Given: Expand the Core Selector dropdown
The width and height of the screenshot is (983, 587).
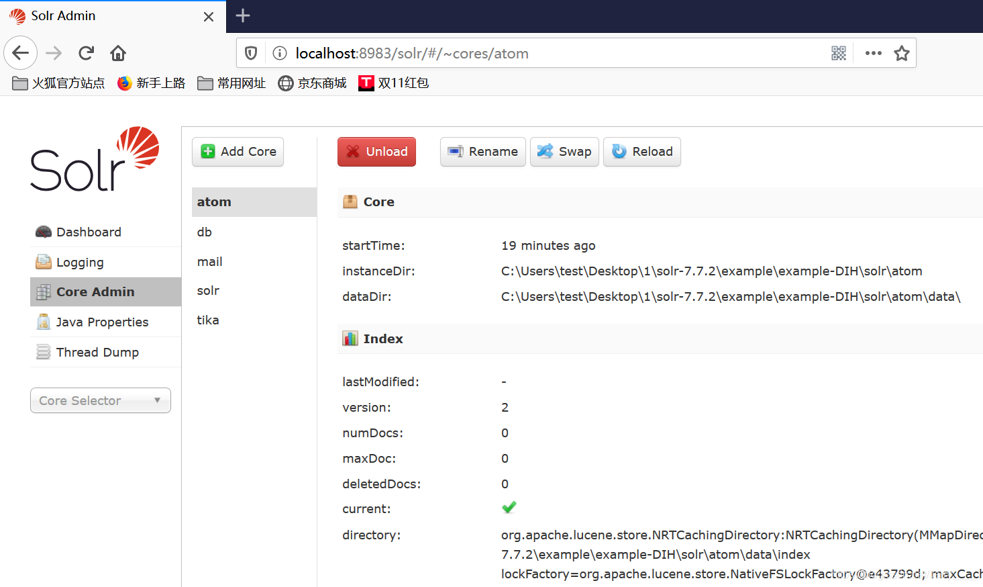Looking at the screenshot, I should pyautogui.click(x=101, y=400).
